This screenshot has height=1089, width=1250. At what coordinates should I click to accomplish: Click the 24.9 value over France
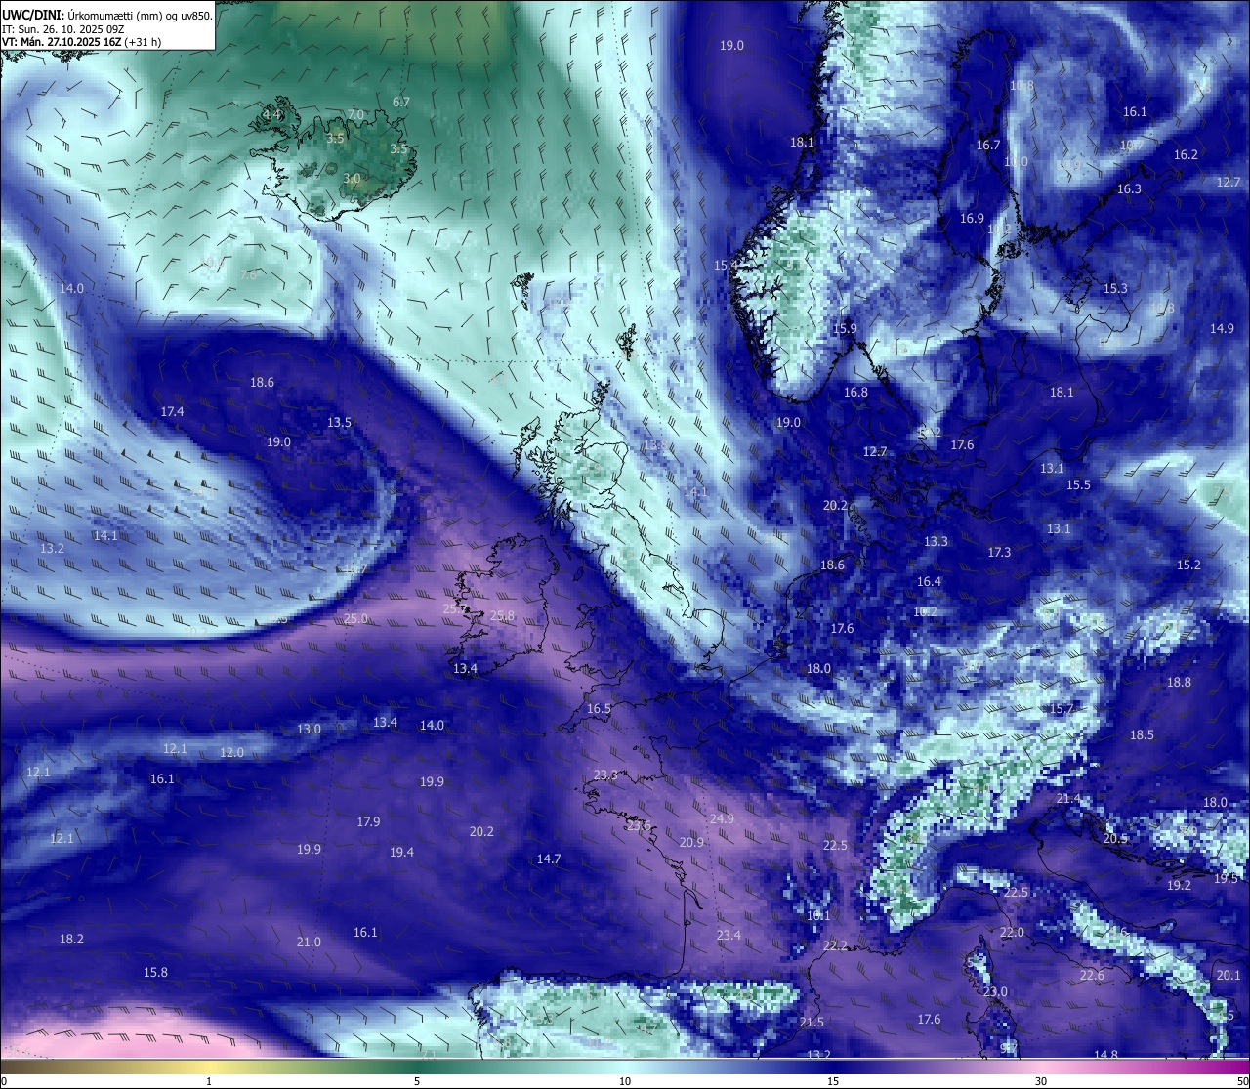pos(722,818)
